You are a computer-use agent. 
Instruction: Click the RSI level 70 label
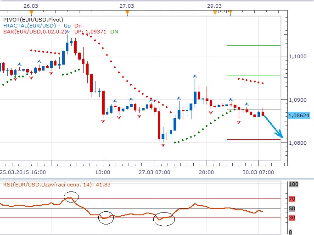pos(292,199)
